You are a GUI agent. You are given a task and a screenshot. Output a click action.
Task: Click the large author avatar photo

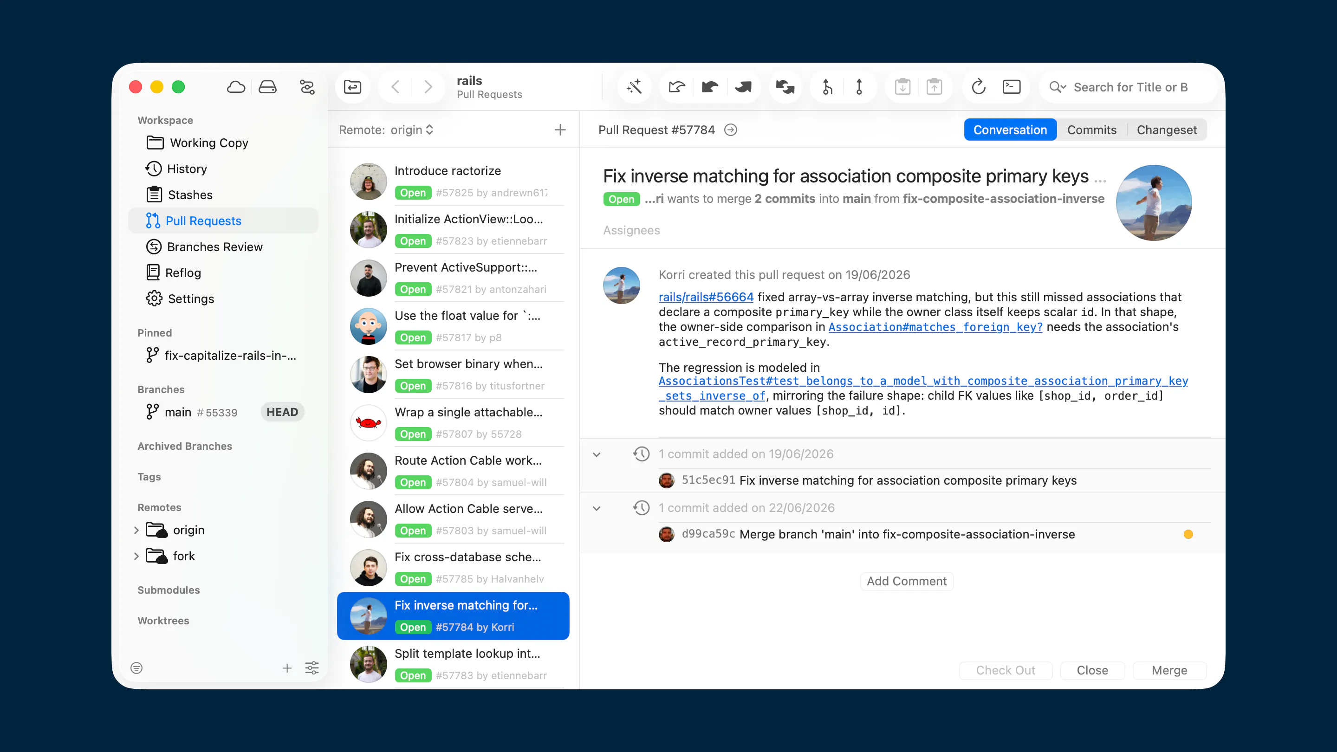1154,202
